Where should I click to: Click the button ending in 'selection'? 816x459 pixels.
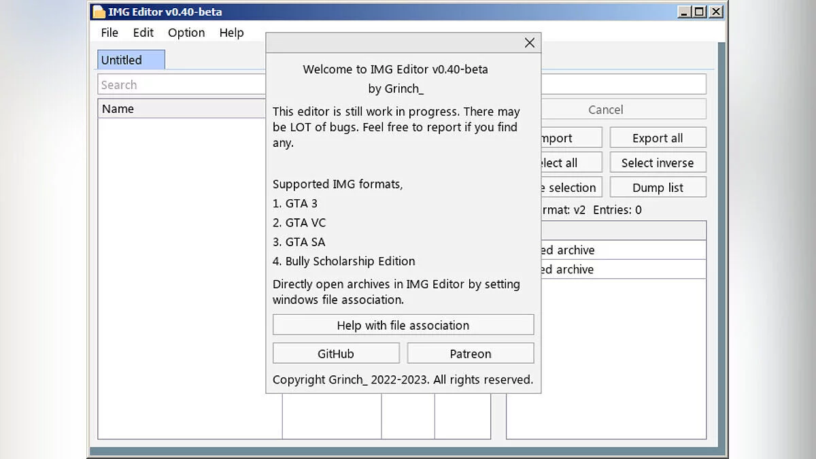[x=571, y=188]
